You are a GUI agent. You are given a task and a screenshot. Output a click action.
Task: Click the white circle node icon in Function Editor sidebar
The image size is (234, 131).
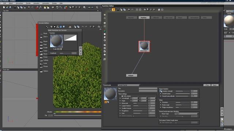pyautogui.click(x=105, y=34)
